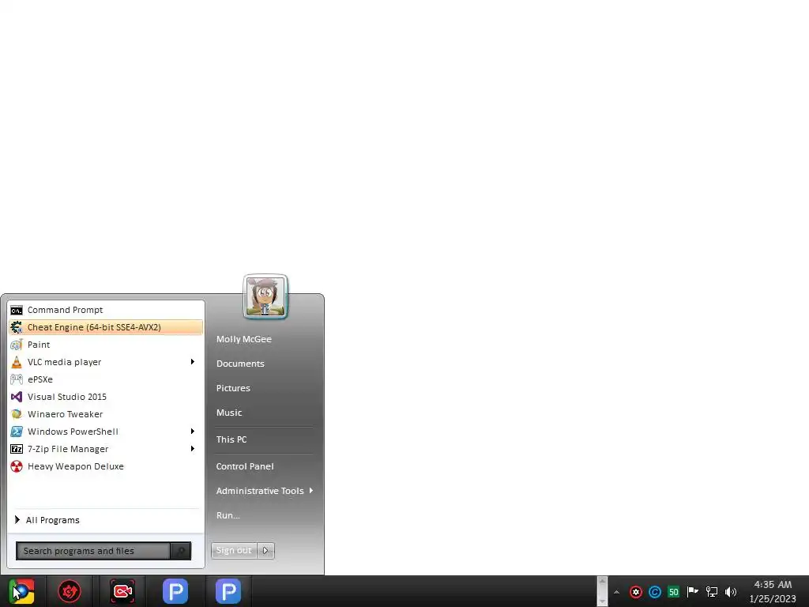This screenshot has height=607, width=809.
Task: Launch Cheat Engine via its gear icon
Action: [17, 327]
